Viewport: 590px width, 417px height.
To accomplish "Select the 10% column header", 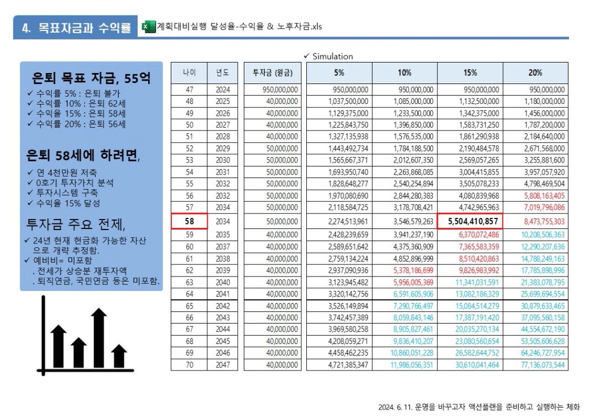I will (x=405, y=72).
